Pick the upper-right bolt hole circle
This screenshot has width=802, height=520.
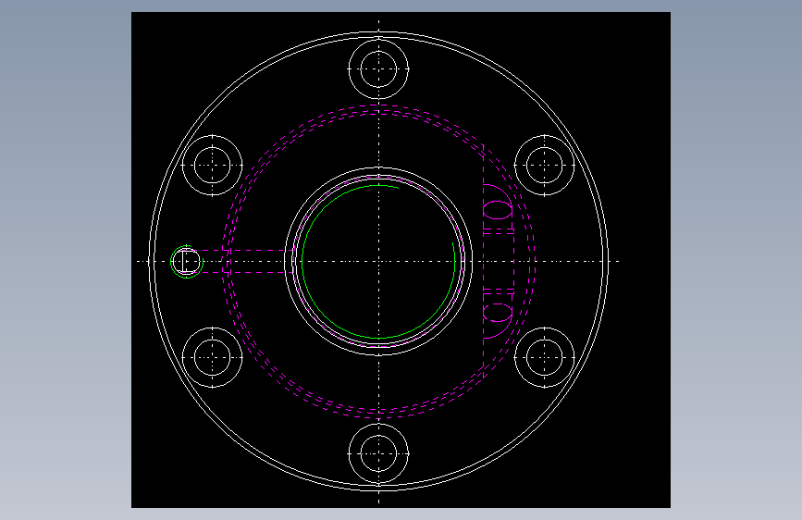point(545,166)
